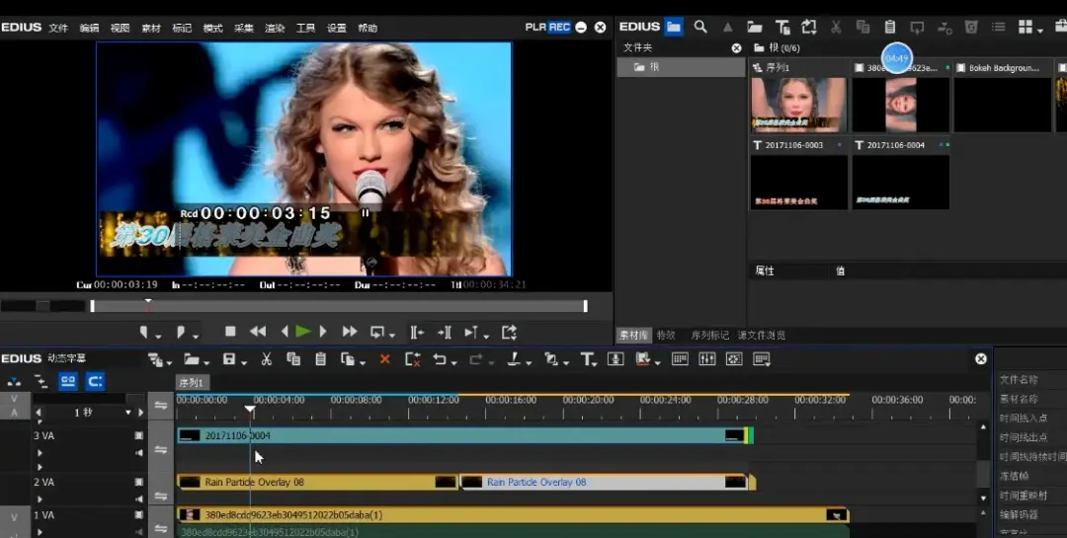Click the timeline playhead cursor marker
1067x538 pixels.
(x=250, y=410)
